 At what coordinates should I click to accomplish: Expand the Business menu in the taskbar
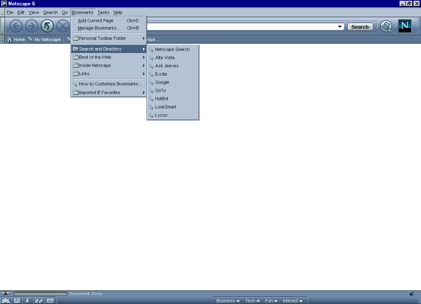[x=228, y=301]
